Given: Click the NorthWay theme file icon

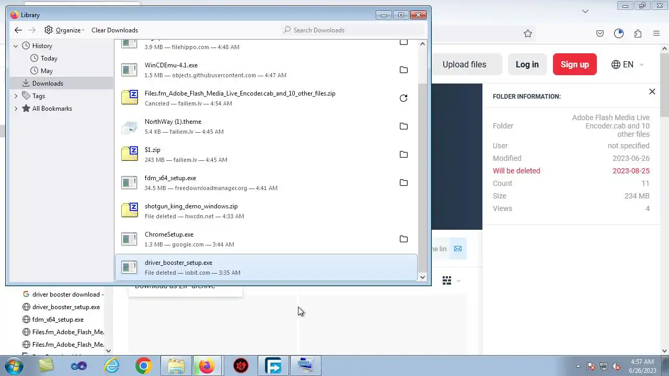Looking at the screenshot, I should (x=130, y=126).
